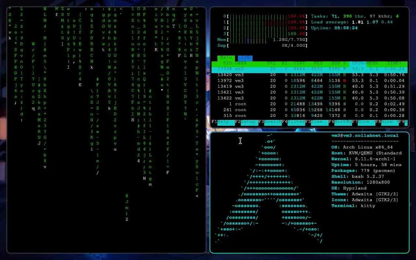Click the Mem usage meter in htop

pyautogui.click(x=262, y=40)
